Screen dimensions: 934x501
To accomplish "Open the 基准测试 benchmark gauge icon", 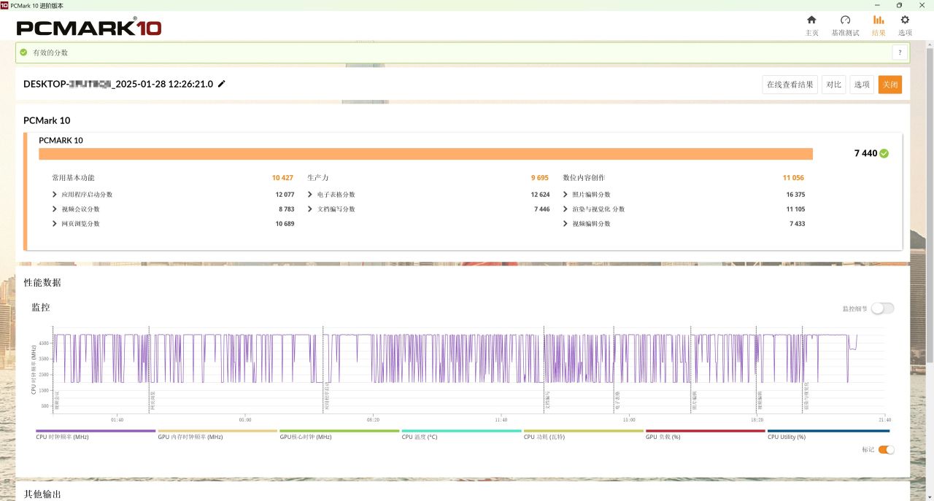I will [846, 20].
